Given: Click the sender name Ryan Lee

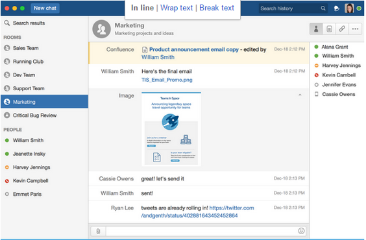Looking at the screenshot, I should coord(122,208).
